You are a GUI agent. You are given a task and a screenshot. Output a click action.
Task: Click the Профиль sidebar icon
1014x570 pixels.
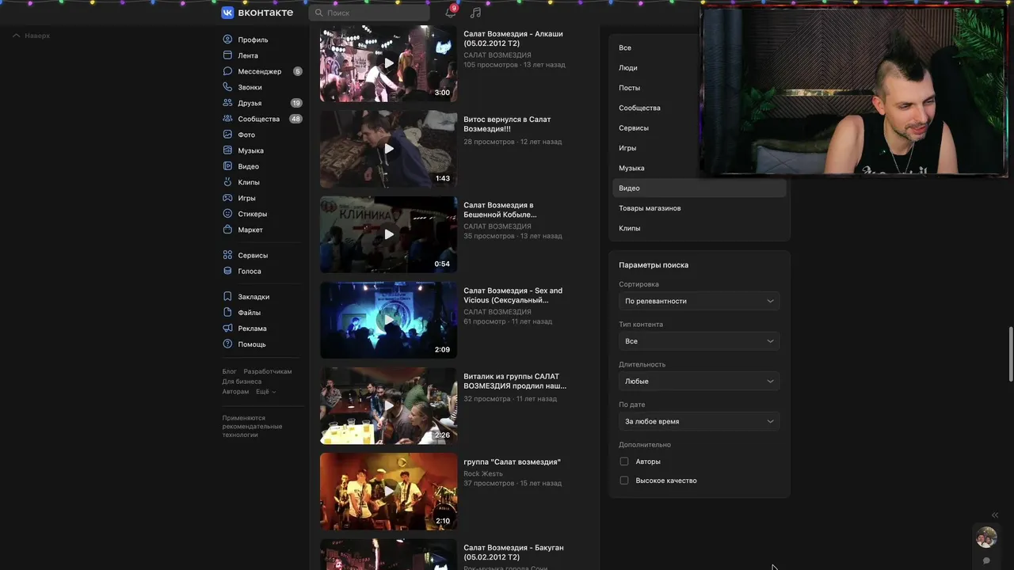[x=228, y=40]
